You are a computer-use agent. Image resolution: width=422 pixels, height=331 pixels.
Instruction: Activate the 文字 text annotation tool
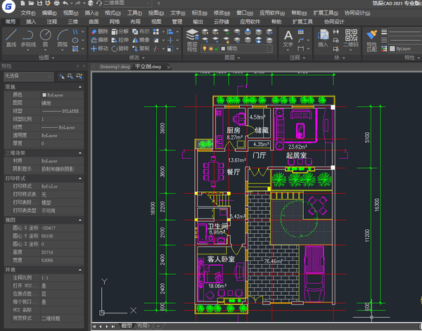(x=288, y=38)
